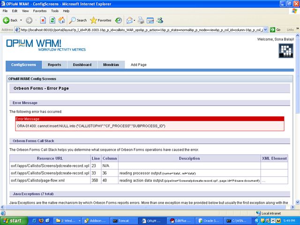Click the Stop loading icon
This screenshot has height=225, width=300.
pyautogui.click(x=43, y=20)
